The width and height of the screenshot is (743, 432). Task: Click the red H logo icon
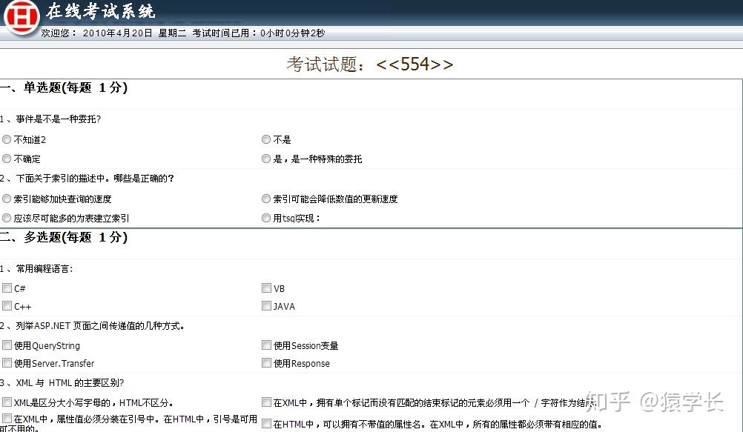(x=22, y=18)
